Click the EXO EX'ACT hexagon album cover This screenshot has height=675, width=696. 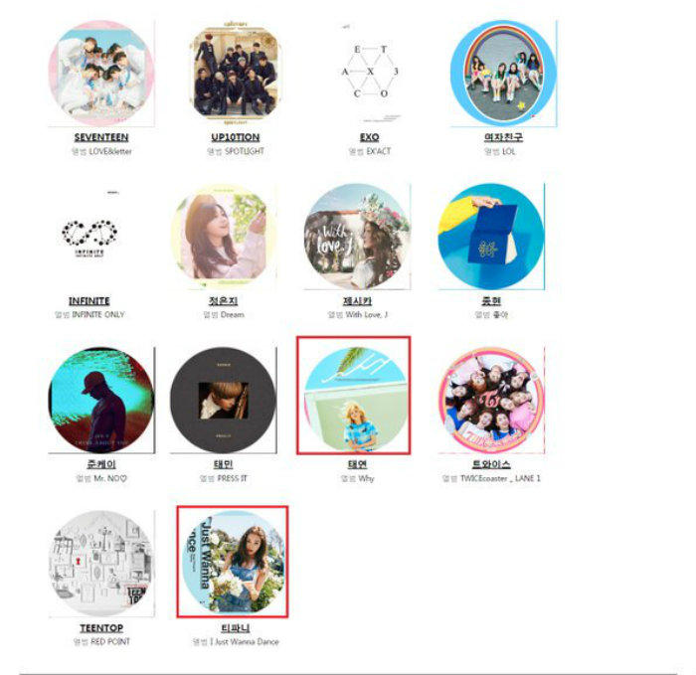tap(370, 74)
